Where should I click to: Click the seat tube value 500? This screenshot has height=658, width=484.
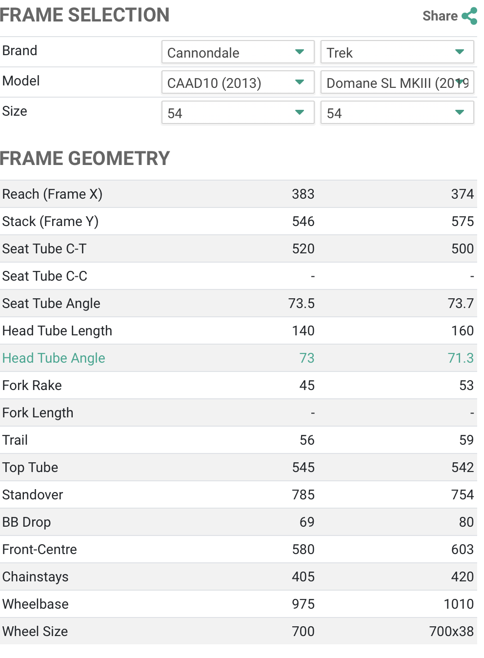coord(463,249)
